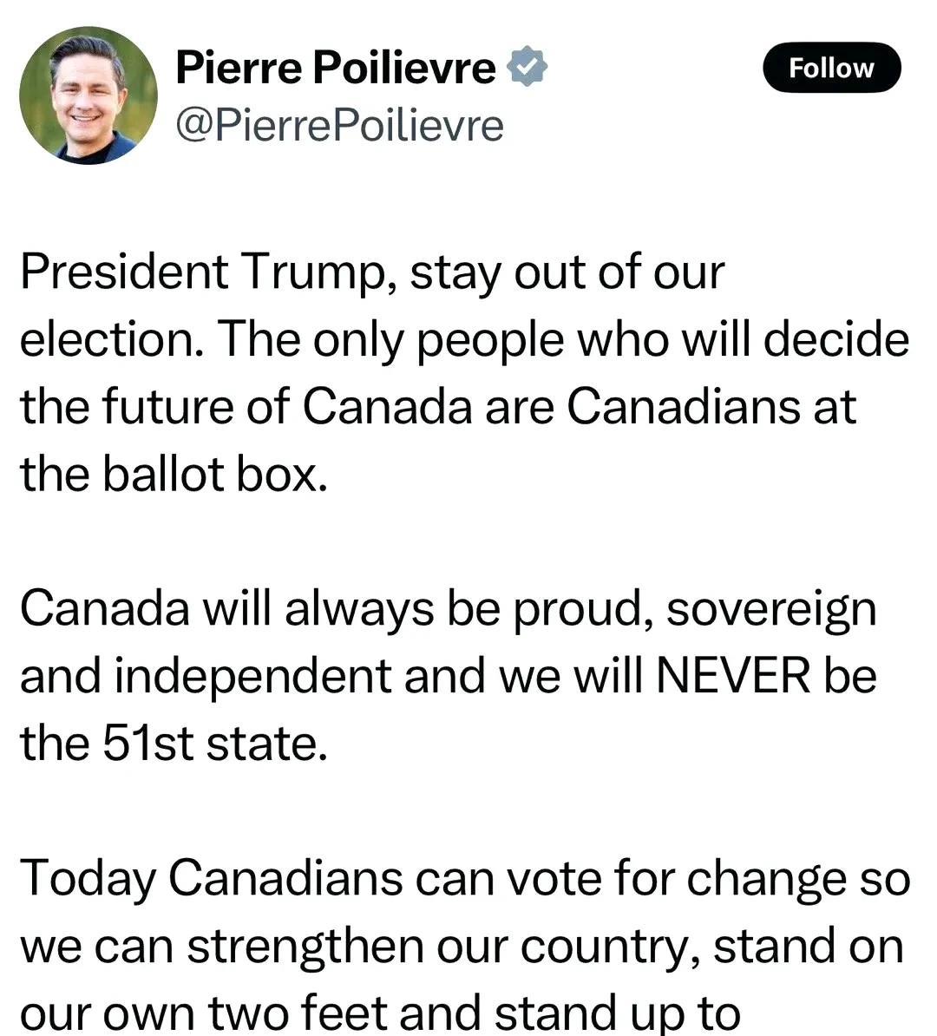This screenshot has width=937, height=1036.
Task: Open the Pierre Poilievre display name link
Action: pyautogui.click(x=336, y=67)
